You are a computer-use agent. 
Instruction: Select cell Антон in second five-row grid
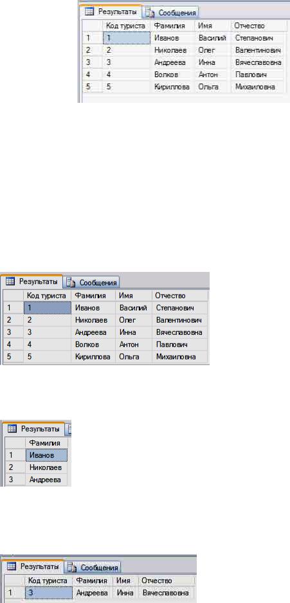click(134, 345)
